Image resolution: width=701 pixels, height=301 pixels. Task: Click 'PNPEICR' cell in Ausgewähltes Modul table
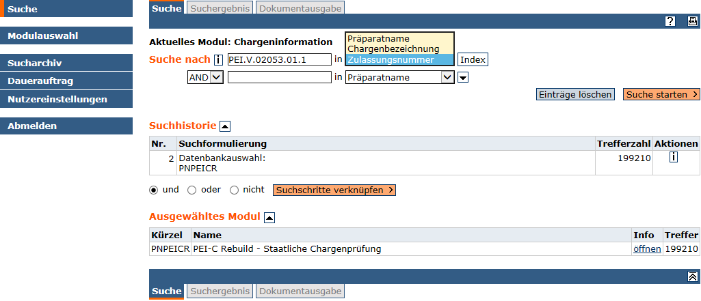170,249
